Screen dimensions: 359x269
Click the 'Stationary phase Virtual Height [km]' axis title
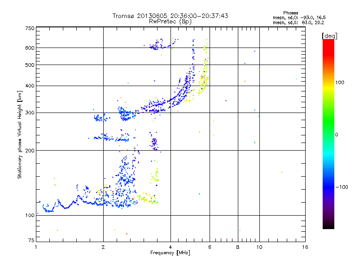click(x=20, y=134)
